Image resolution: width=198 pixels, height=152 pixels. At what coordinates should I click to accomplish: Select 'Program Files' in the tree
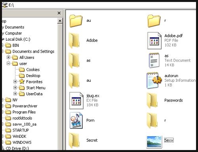(x=24, y=112)
